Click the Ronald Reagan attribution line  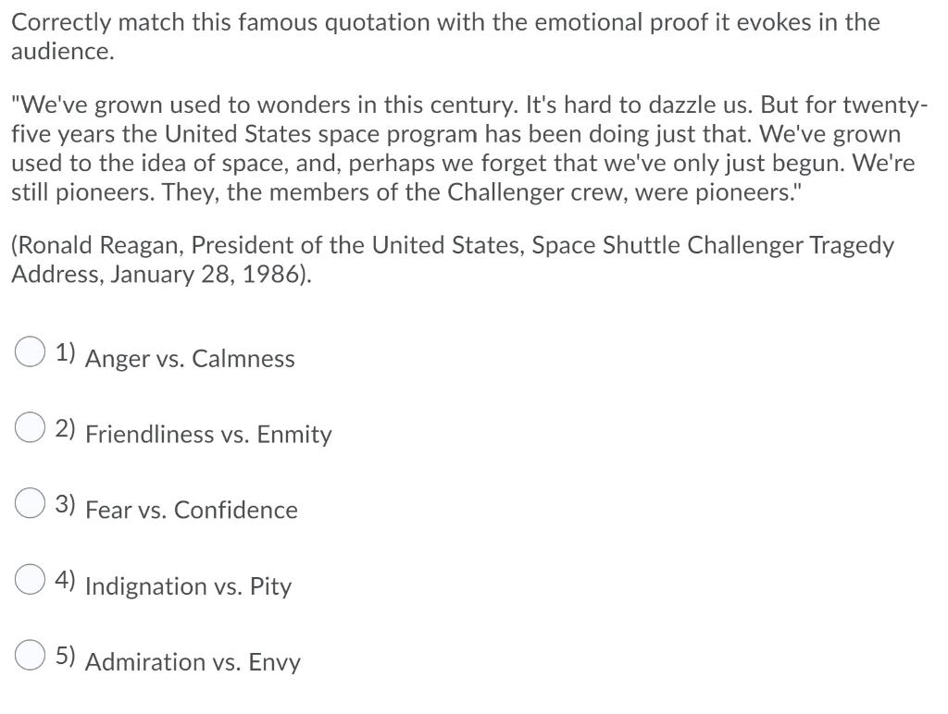click(452, 259)
